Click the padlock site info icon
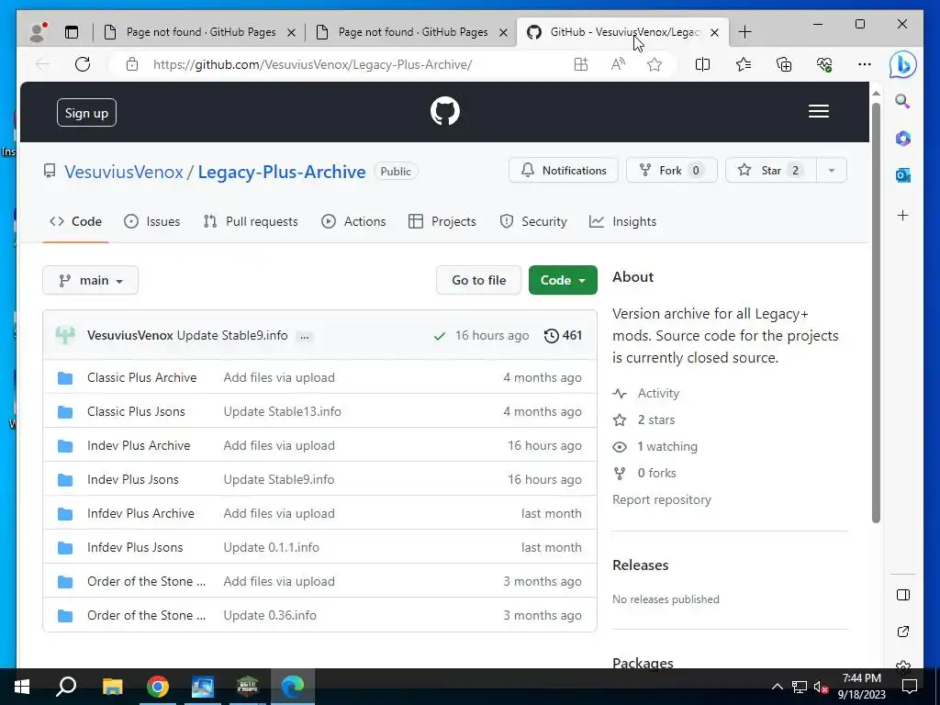The image size is (940, 705). 132,64
